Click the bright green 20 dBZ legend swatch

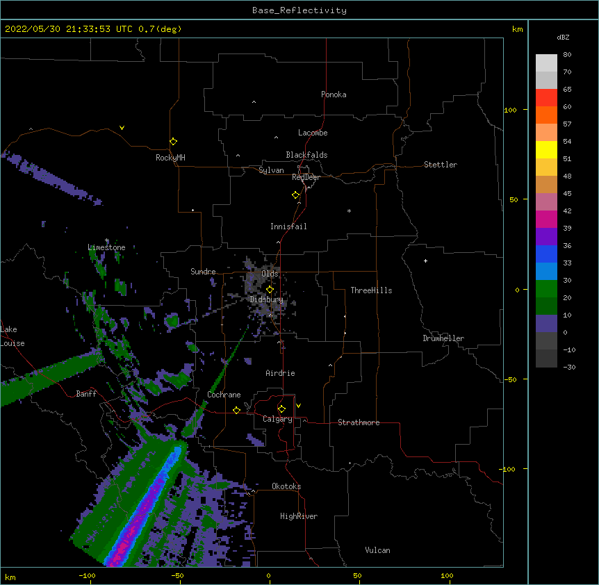pyautogui.click(x=546, y=289)
